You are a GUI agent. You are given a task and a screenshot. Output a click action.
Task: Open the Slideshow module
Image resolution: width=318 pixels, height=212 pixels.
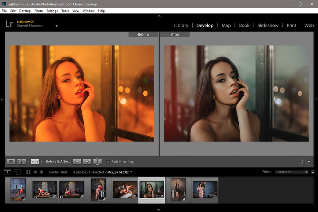click(x=268, y=25)
